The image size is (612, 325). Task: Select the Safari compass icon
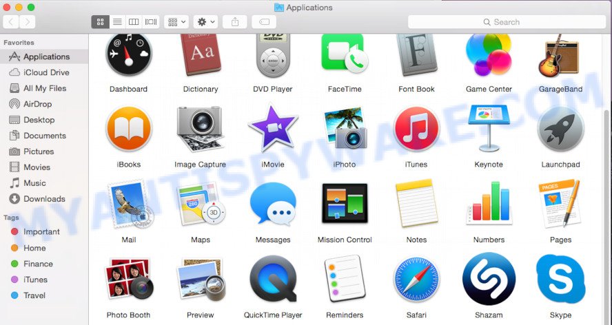pos(416,280)
